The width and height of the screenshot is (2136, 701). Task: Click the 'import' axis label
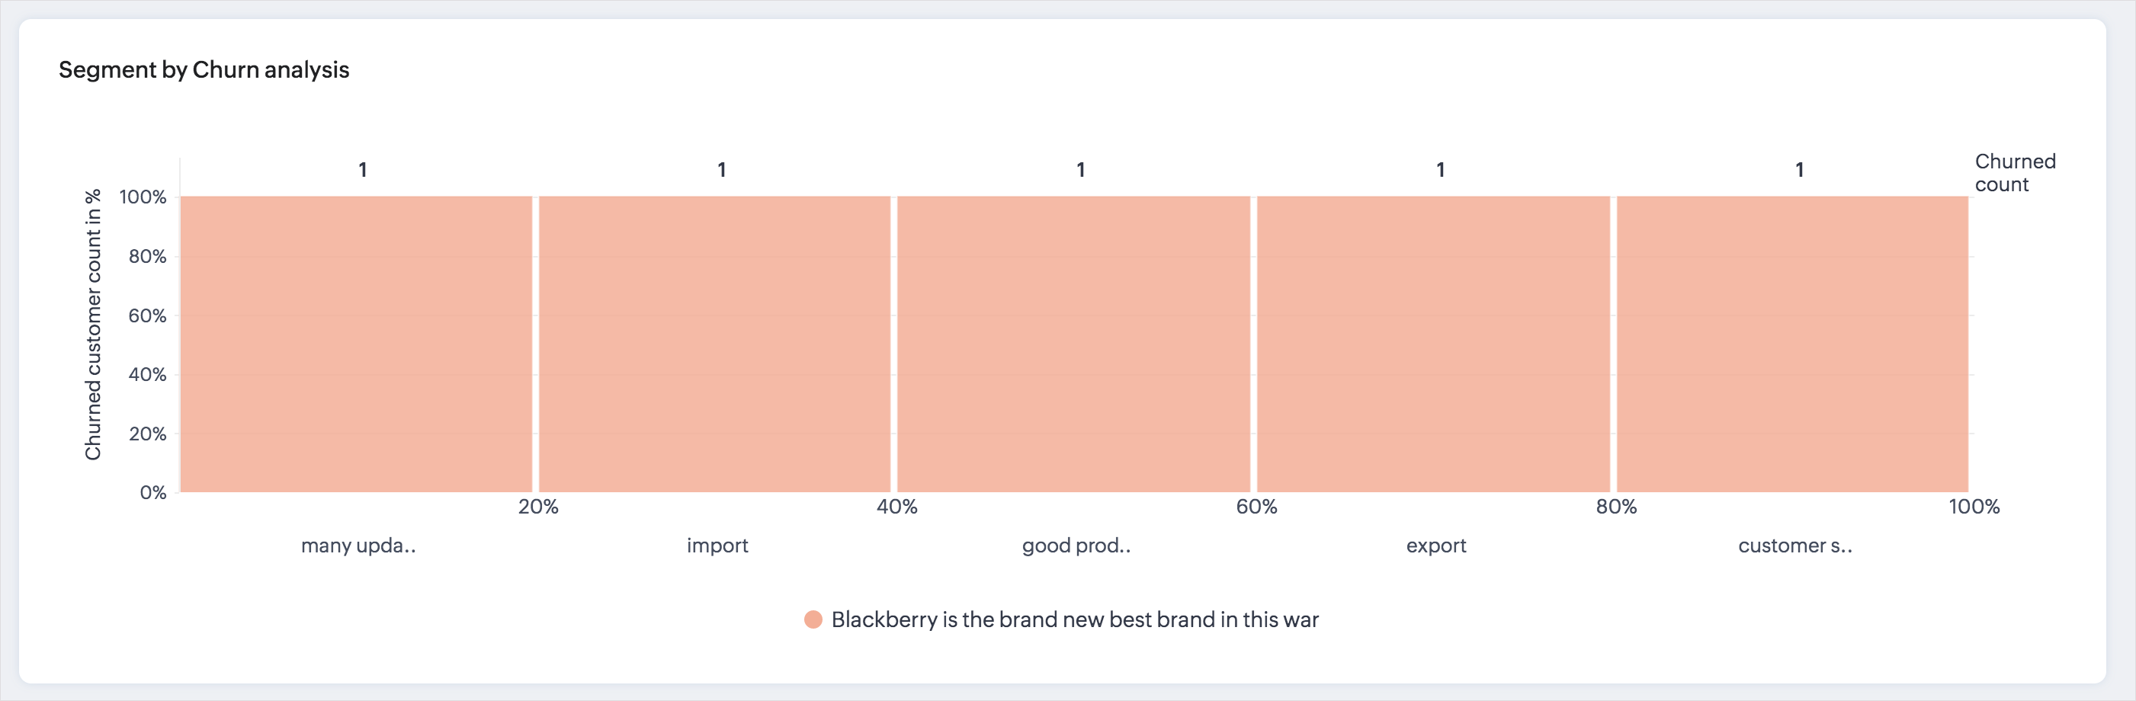[717, 546]
